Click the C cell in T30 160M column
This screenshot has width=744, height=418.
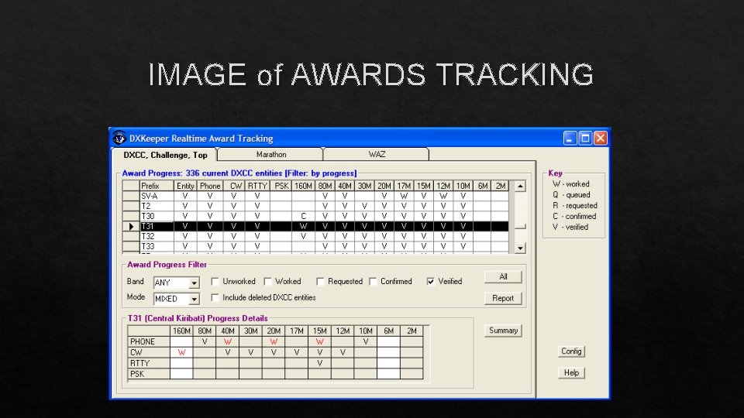(303, 216)
